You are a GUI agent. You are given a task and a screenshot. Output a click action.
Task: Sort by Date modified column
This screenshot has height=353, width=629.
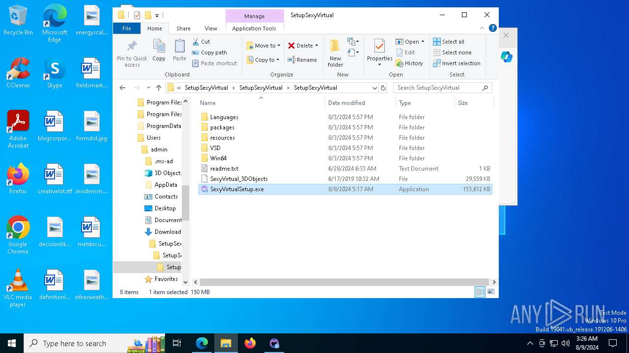click(360, 102)
